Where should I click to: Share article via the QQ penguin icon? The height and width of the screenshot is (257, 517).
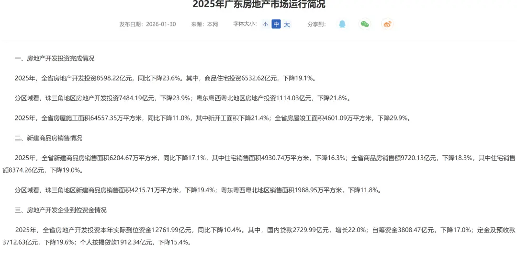click(x=342, y=24)
